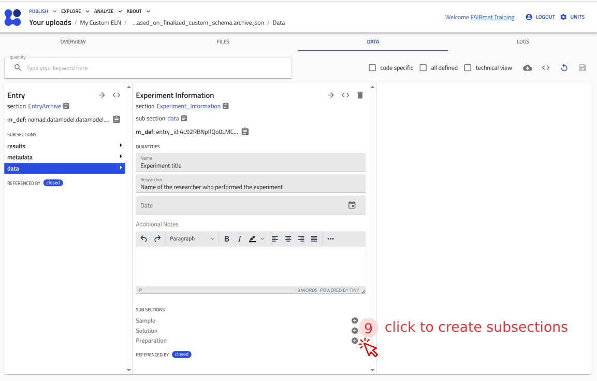
Task: Open the highlight color picker dropdown
Action: [x=263, y=238]
